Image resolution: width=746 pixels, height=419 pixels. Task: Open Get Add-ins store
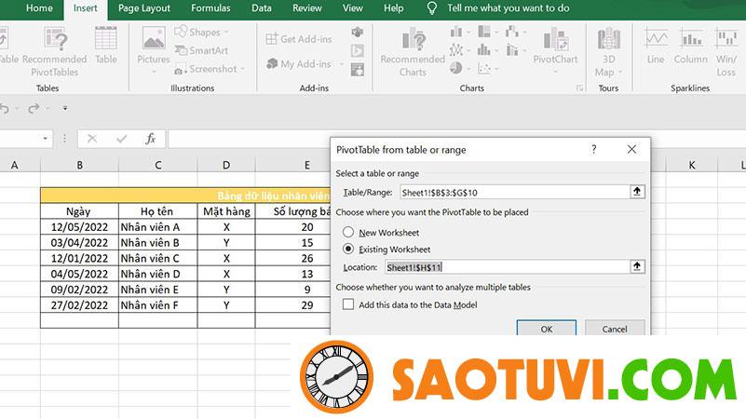click(x=299, y=39)
